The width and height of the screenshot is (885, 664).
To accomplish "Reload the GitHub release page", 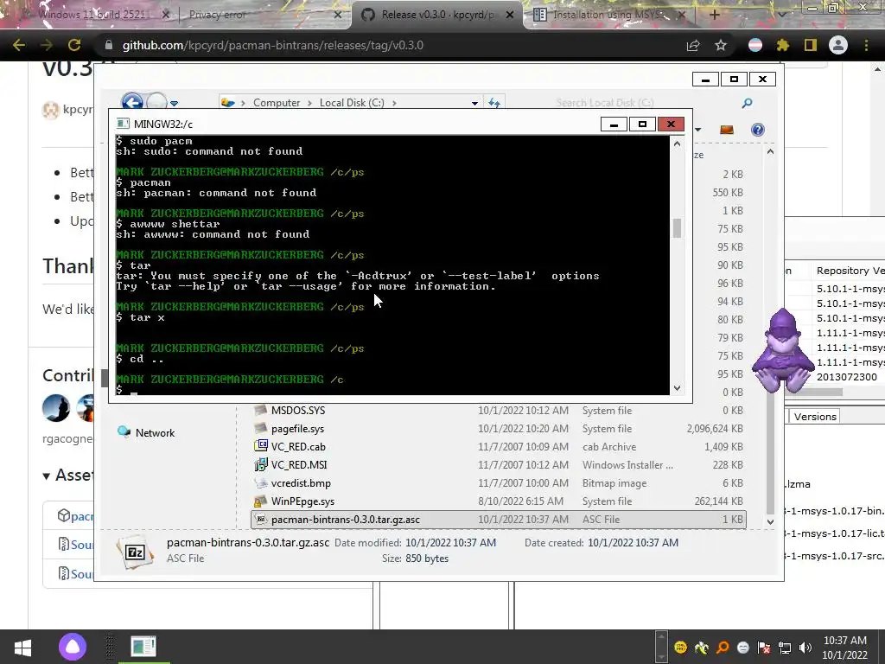I will click(74, 45).
